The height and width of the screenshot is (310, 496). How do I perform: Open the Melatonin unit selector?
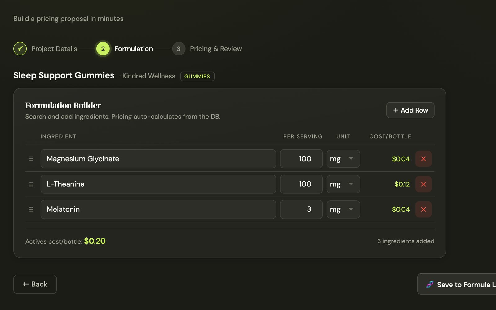tap(343, 209)
